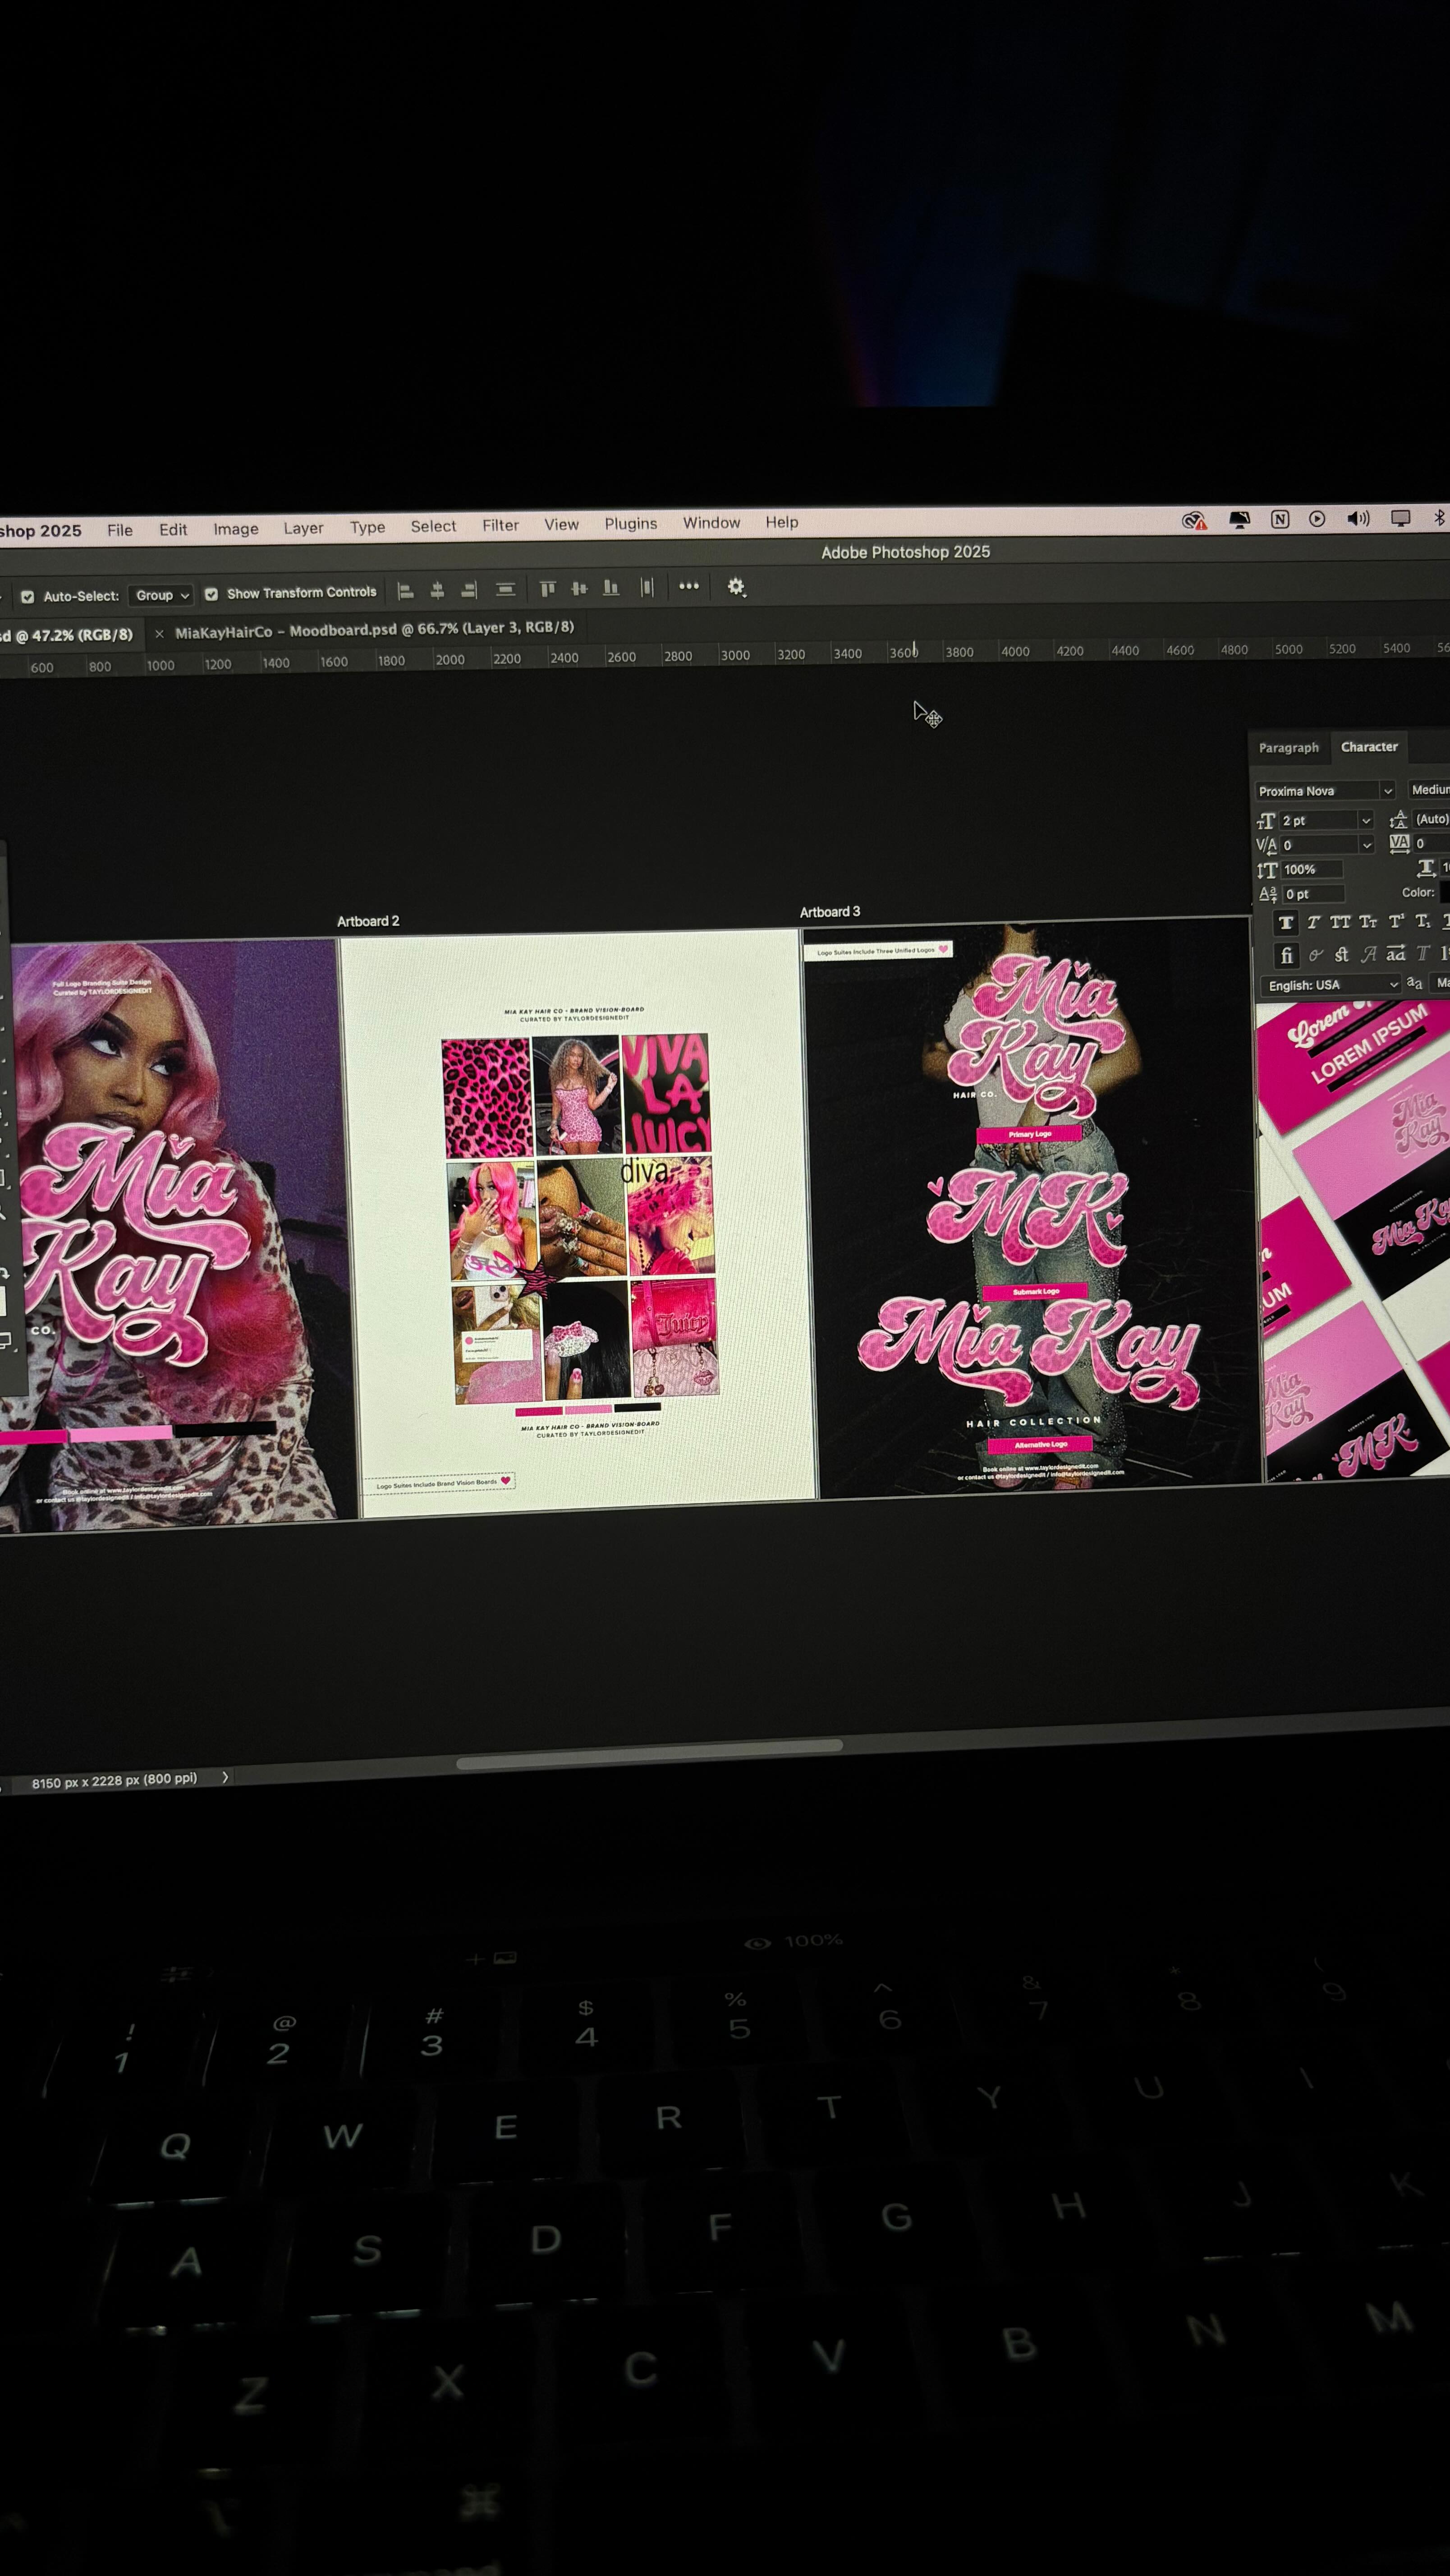Viewport: 1450px width, 2576px height.
Task: Click the Discretionary Ligatures st icon
Action: tap(1341, 955)
